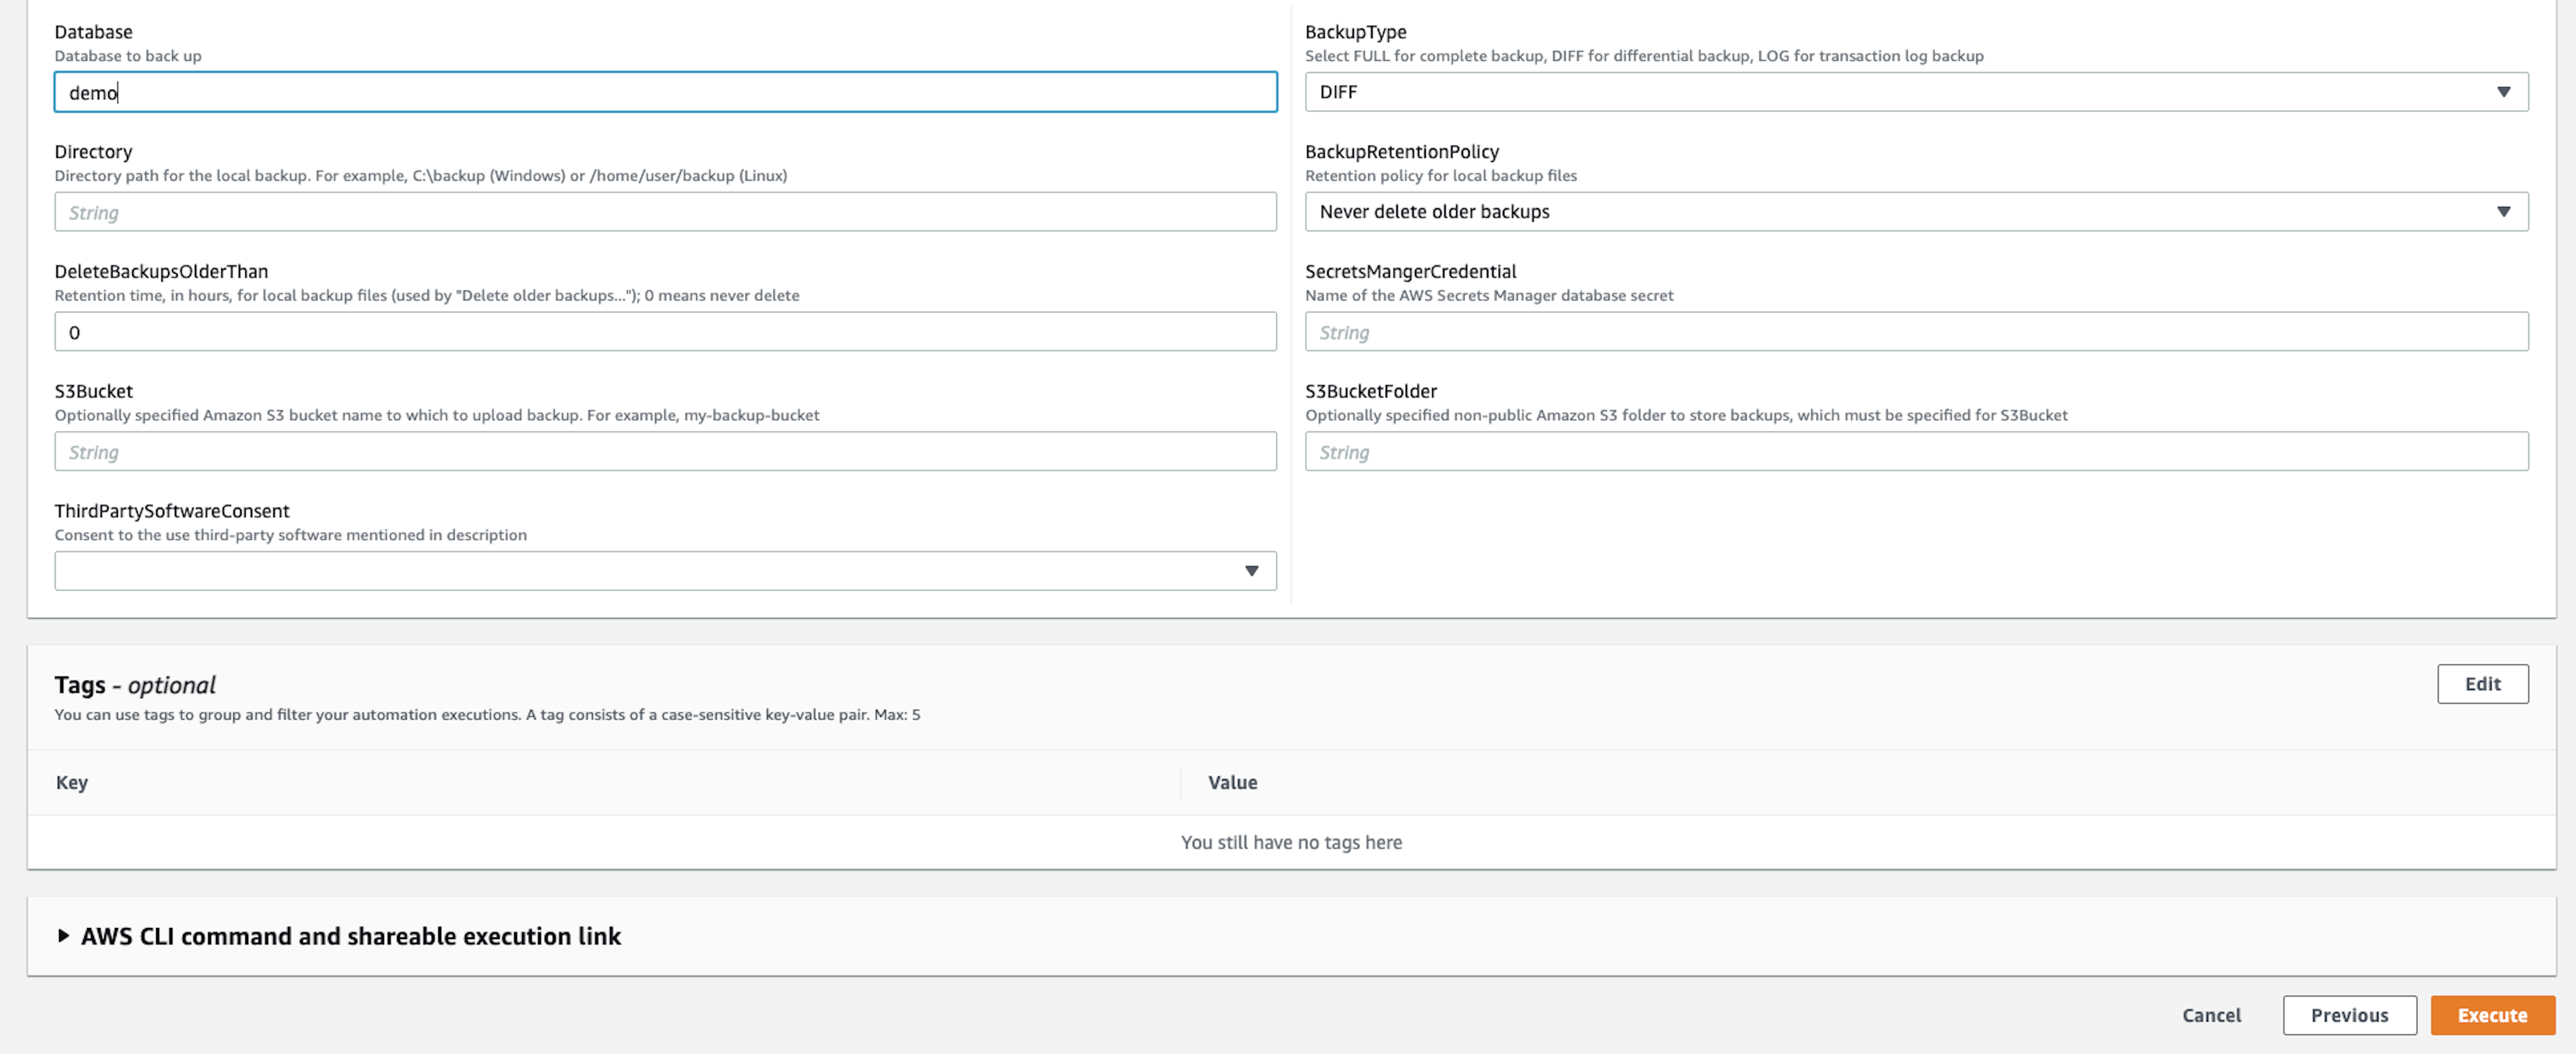The height and width of the screenshot is (1054, 2576).
Task: Click the Directory path input field
Action: click(665, 212)
